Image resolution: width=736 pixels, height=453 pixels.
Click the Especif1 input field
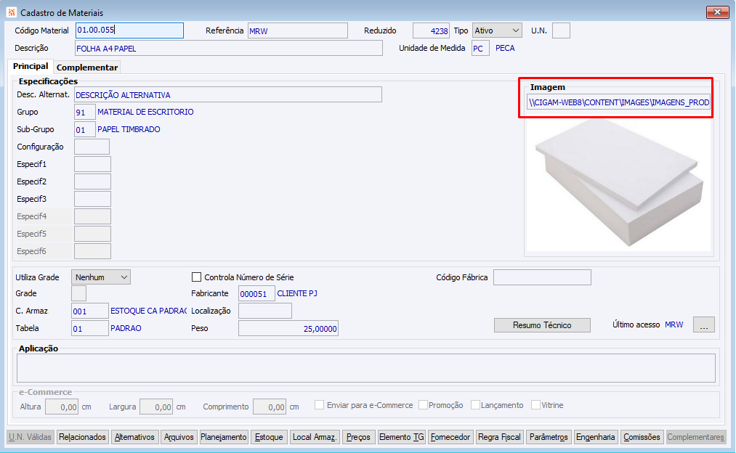pos(92,164)
